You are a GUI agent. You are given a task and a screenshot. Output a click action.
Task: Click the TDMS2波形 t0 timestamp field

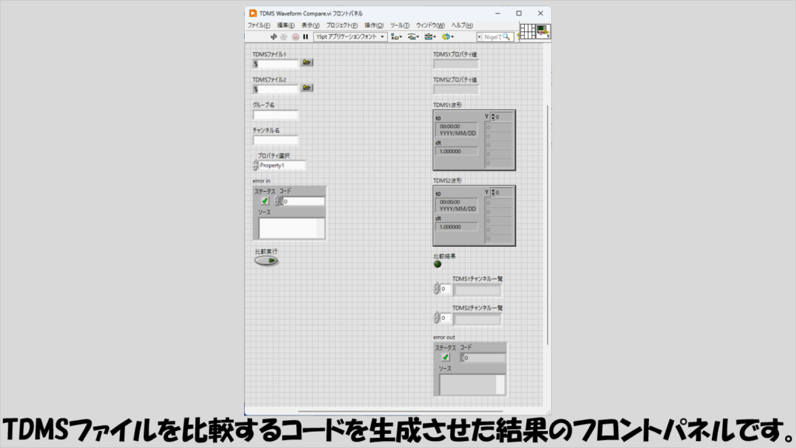click(x=457, y=205)
